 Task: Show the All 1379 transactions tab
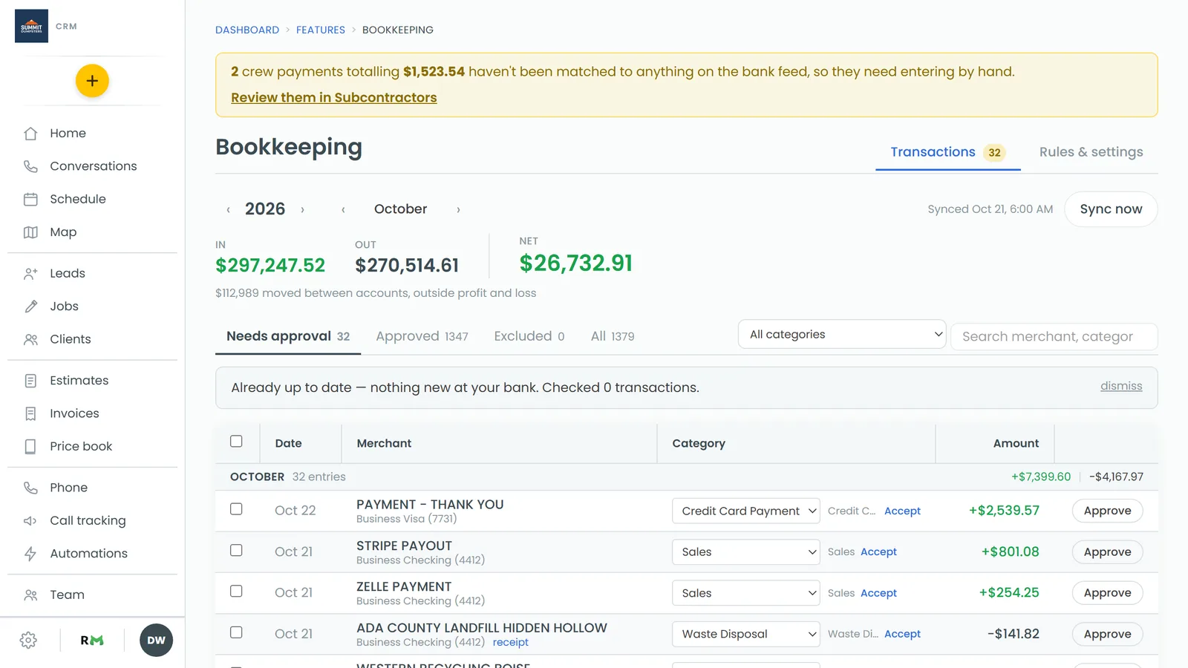coord(613,336)
